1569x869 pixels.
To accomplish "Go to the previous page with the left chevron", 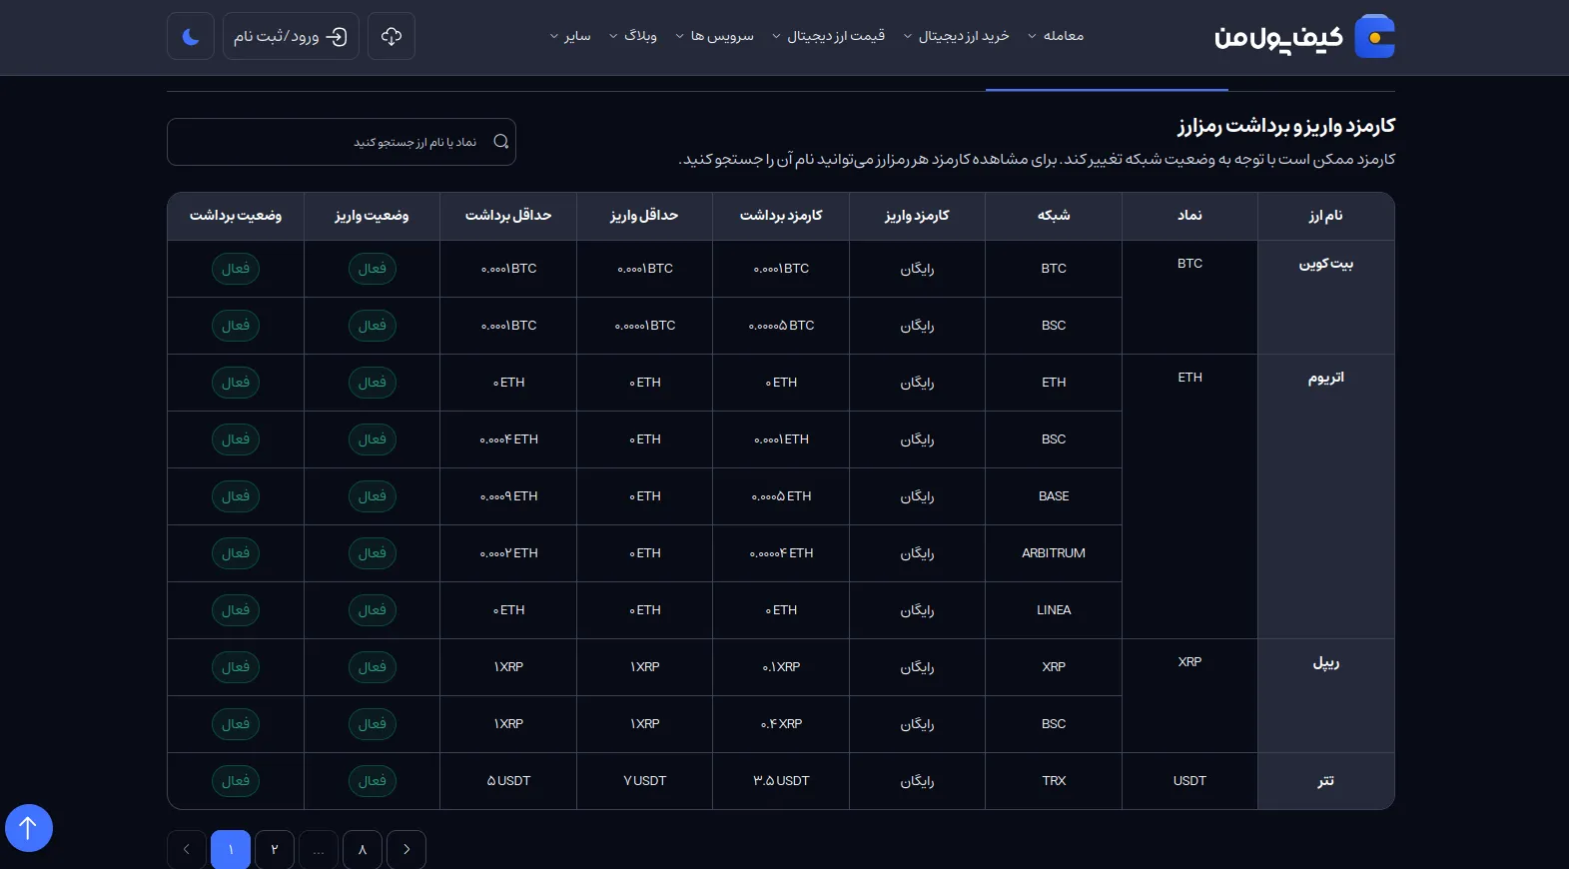I will pyautogui.click(x=187, y=850).
